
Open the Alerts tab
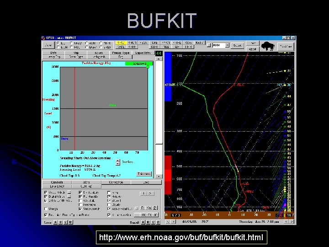(86, 182)
